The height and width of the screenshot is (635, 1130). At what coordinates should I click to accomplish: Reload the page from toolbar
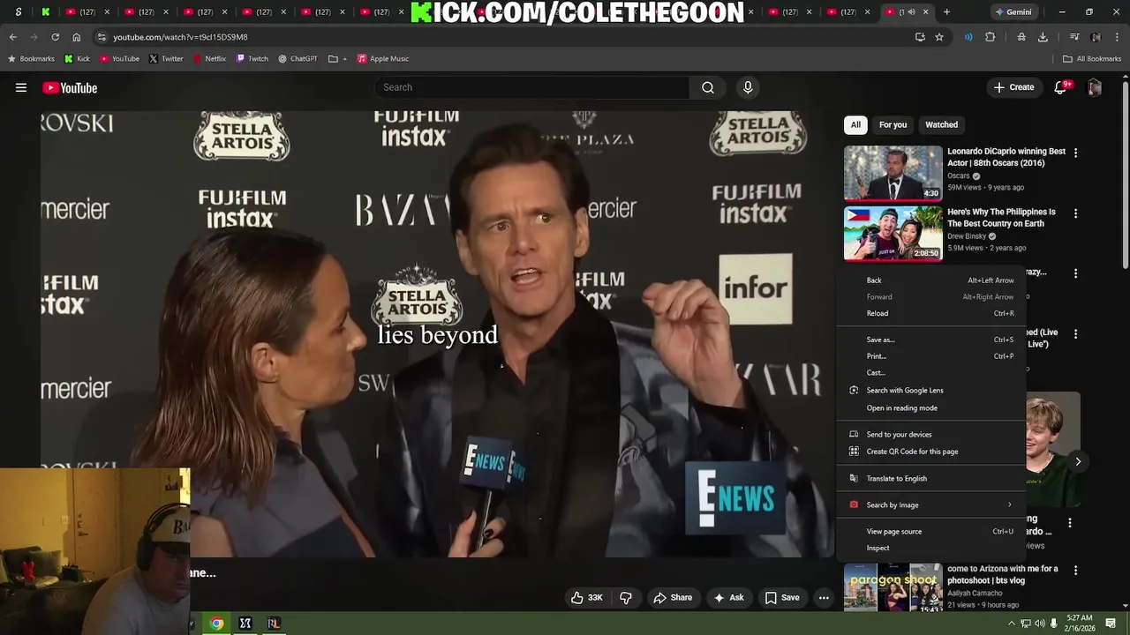[x=55, y=37]
